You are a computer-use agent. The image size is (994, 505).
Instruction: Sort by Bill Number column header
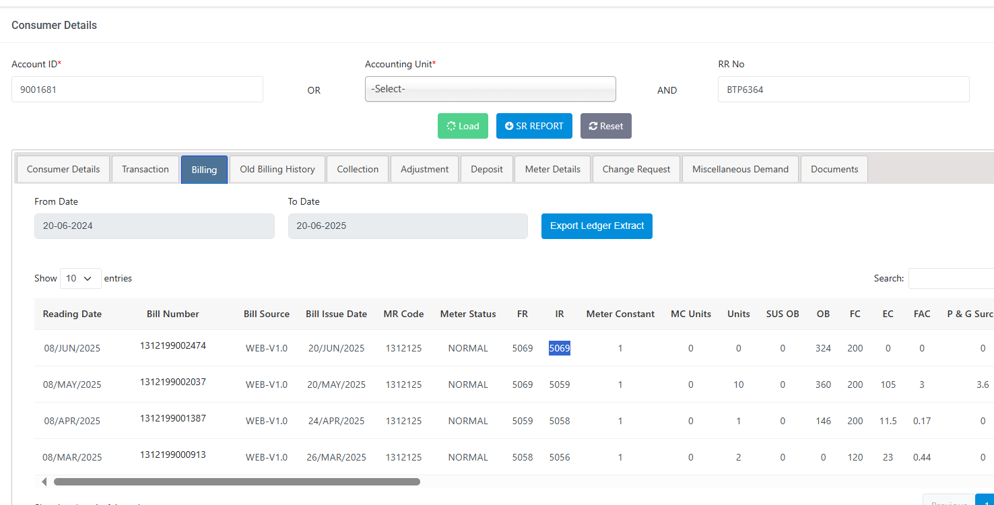[173, 314]
